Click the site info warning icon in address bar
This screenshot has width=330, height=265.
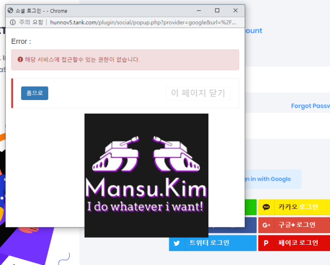[x=12, y=22]
